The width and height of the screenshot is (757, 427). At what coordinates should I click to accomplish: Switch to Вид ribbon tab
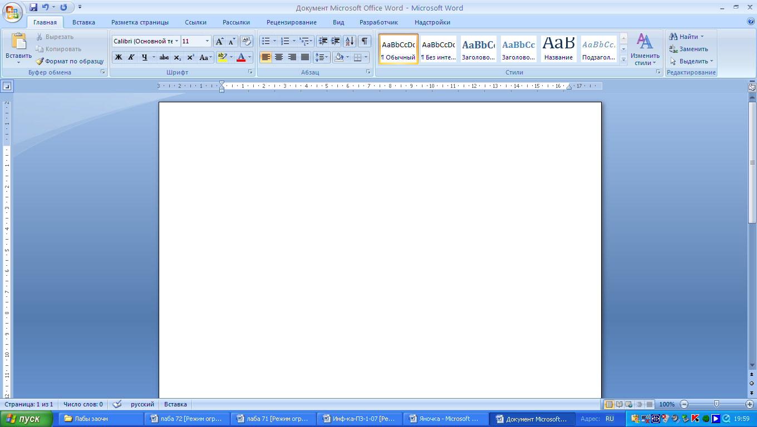coord(338,22)
